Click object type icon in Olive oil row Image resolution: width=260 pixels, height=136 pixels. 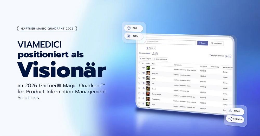click(144, 88)
